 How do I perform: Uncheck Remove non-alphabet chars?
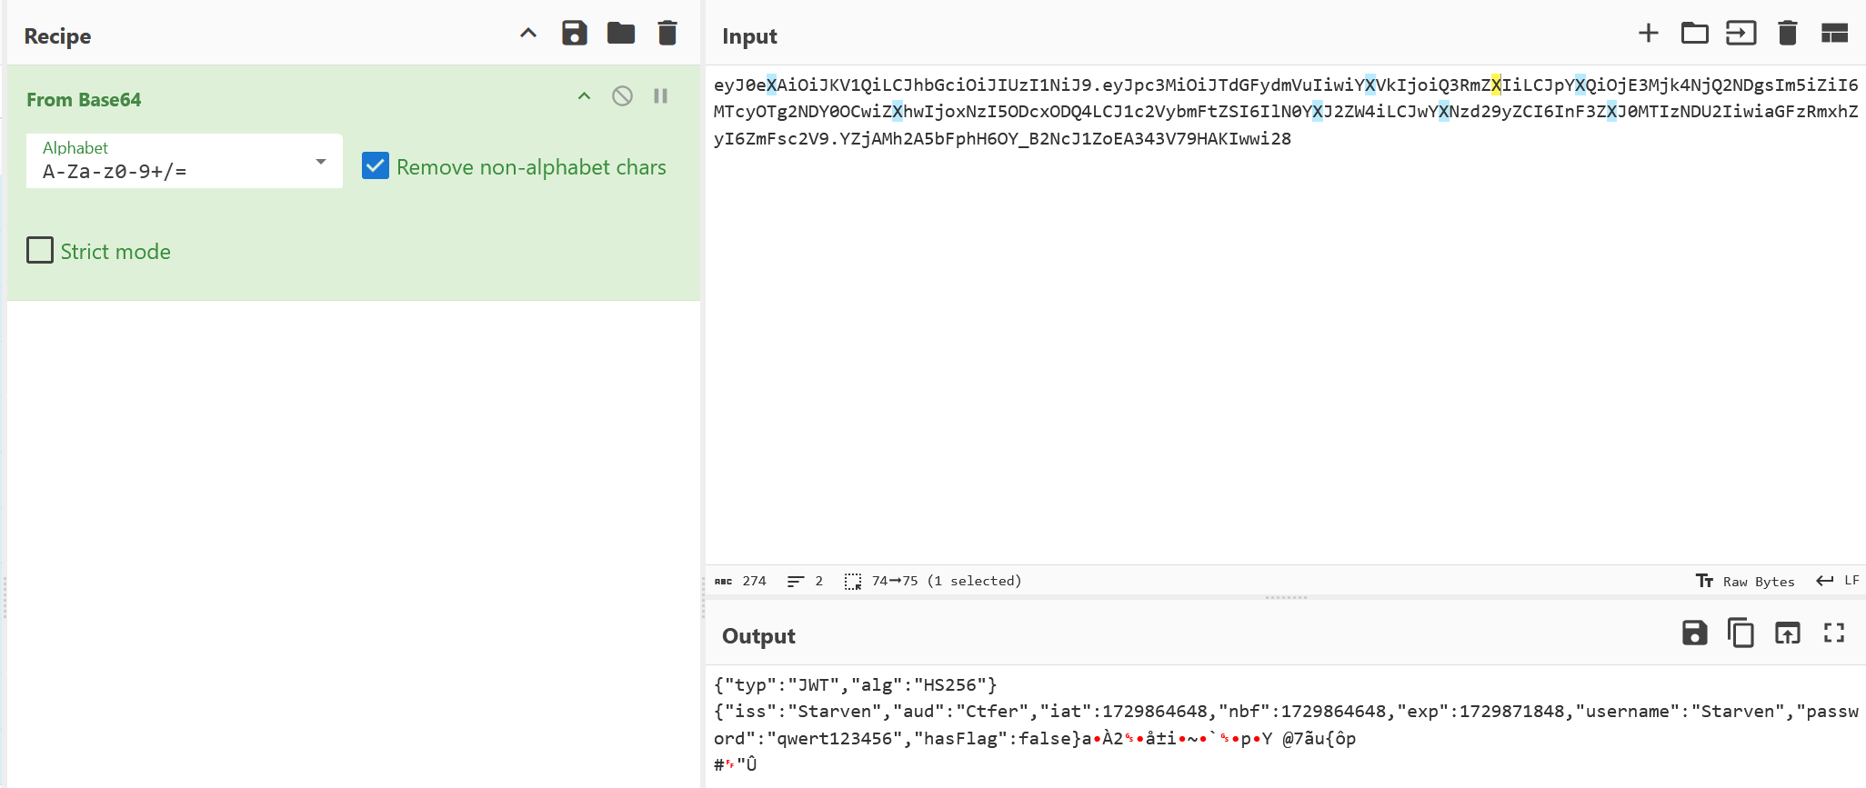376,166
